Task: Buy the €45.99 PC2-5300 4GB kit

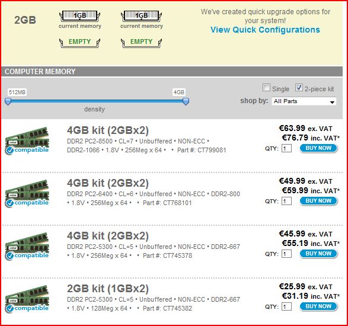Action: tap(318, 254)
